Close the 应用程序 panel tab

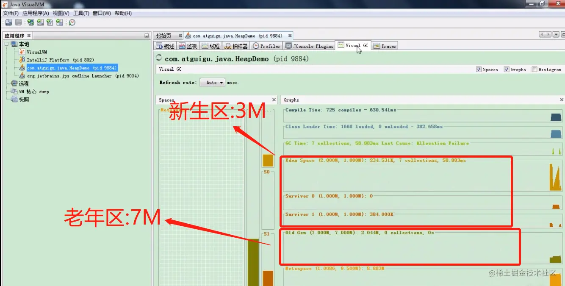tap(29, 36)
